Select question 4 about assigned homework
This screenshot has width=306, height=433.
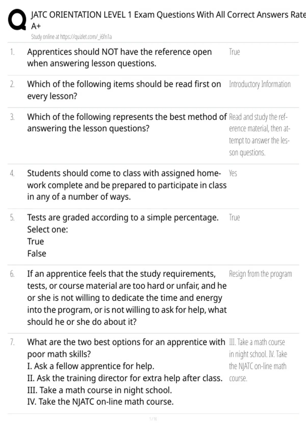tap(127, 185)
